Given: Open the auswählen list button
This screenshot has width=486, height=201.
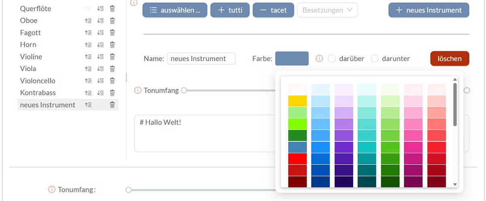Looking at the screenshot, I should click(x=175, y=10).
